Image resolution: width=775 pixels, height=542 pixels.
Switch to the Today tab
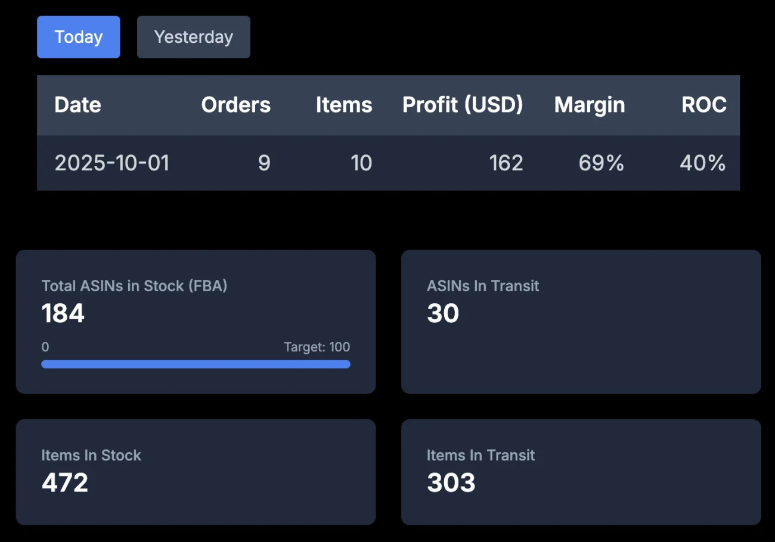tap(79, 37)
